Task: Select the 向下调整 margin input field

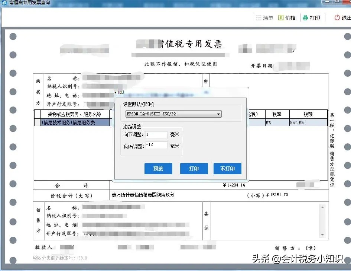Action: pyautogui.click(x=156, y=135)
